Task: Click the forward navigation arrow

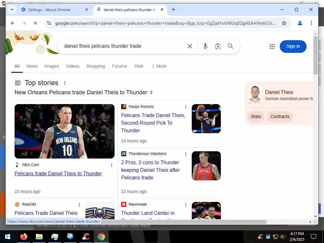Action: 24,23
